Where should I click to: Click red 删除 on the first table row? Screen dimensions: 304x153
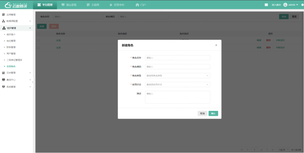pyautogui.click(x=268, y=40)
